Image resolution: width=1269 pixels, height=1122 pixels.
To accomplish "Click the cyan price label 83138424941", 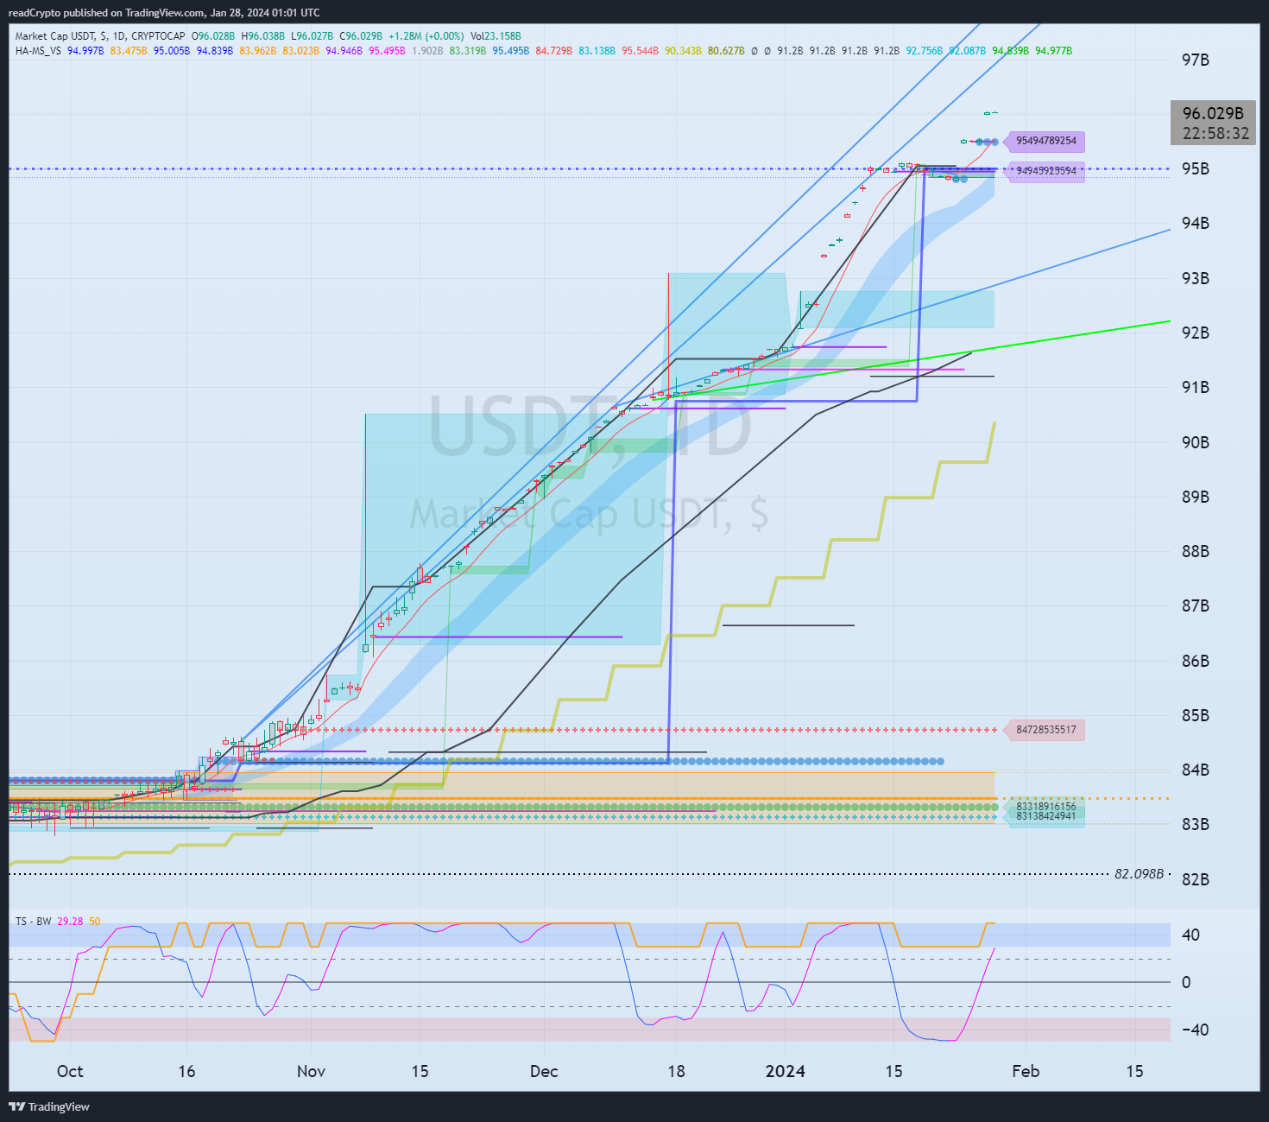I will [1046, 816].
